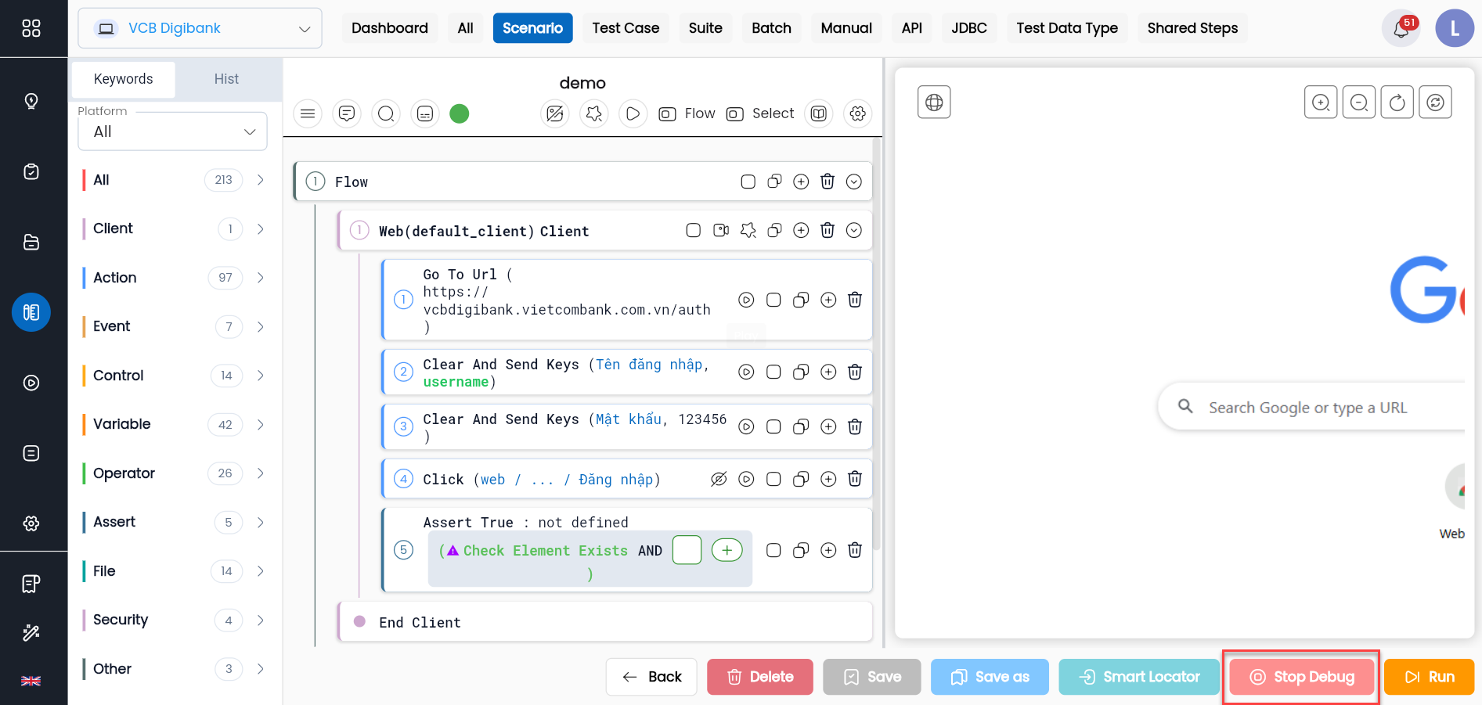Duplicate the Click Đăng nhập step
Image resolution: width=1482 pixels, height=705 pixels.
pos(801,479)
